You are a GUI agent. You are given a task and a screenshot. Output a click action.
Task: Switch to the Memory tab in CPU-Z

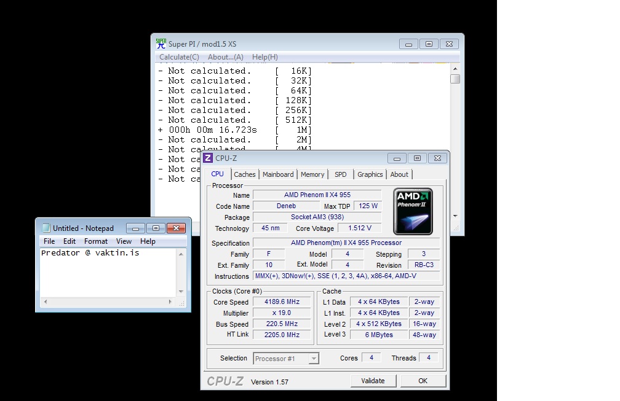pos(312,174)
